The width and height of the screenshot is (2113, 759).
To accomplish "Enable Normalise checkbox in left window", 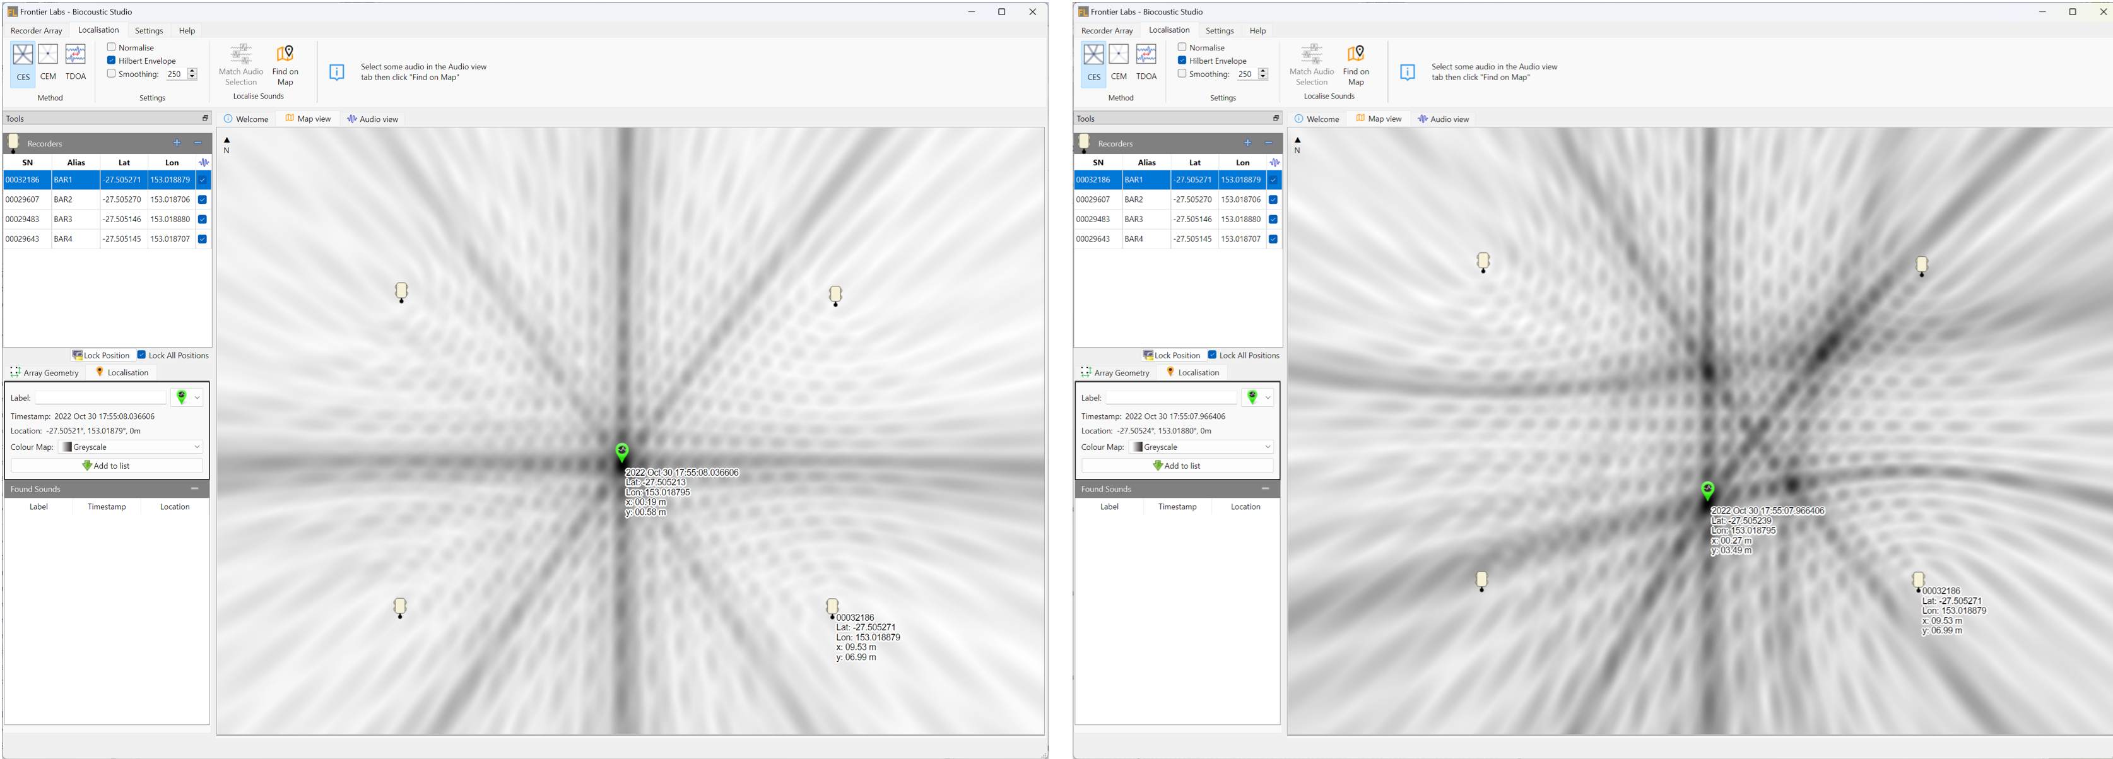I will point(112,47).
